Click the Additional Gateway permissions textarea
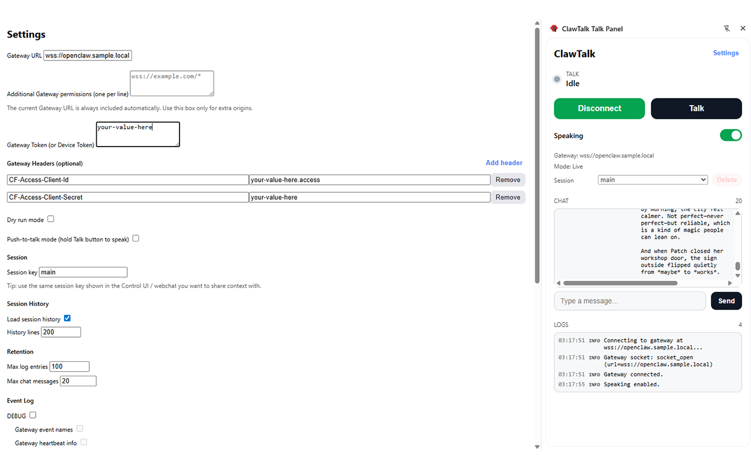The image size is (751, 469). click(172, 83)
